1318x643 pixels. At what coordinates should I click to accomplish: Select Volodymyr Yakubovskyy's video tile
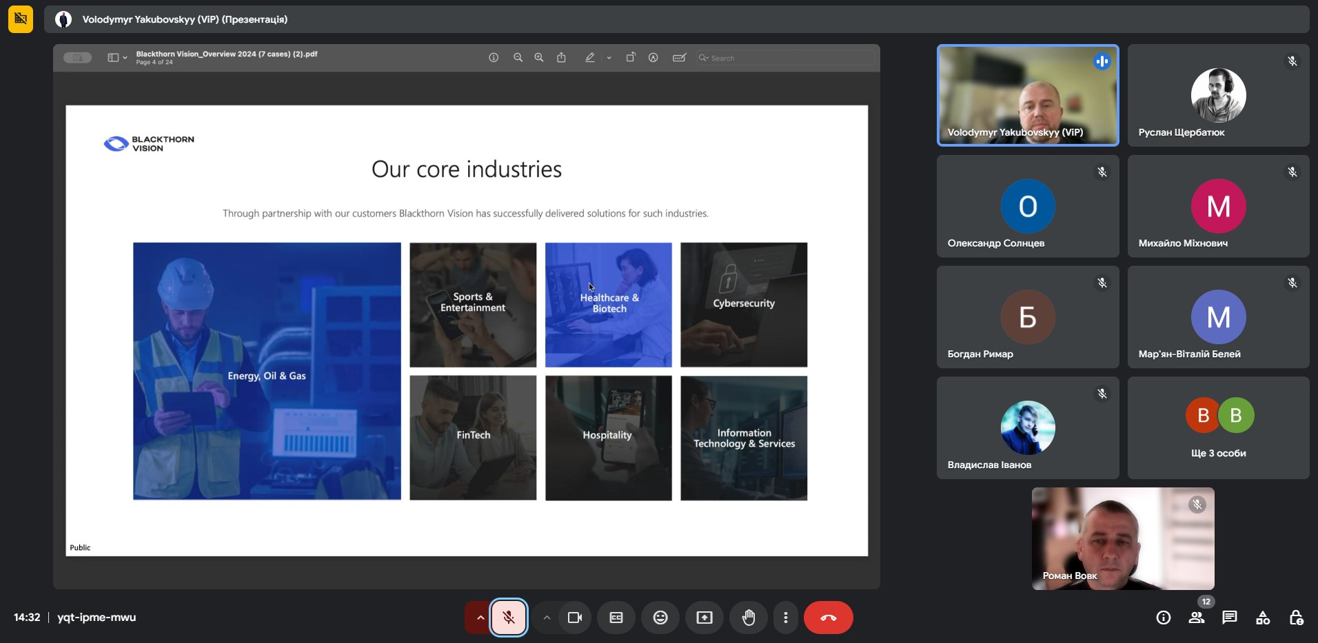coord(1027,95)
